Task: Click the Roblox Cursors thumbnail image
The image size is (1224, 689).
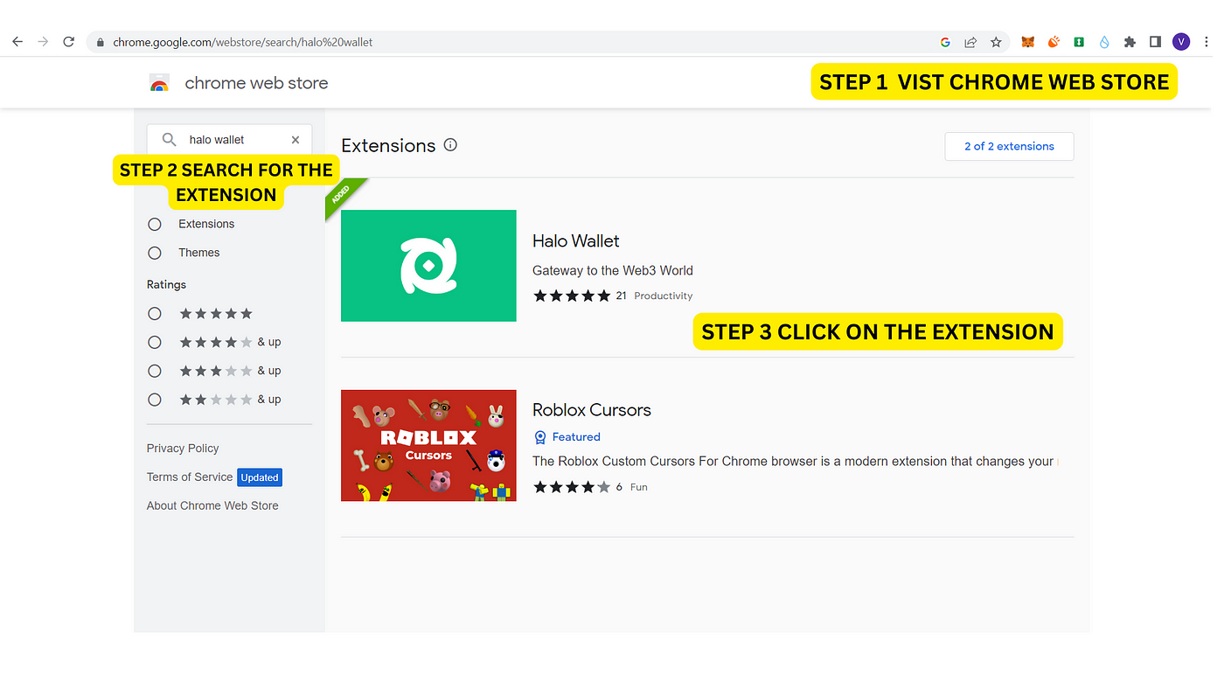Action: [428, 445]
